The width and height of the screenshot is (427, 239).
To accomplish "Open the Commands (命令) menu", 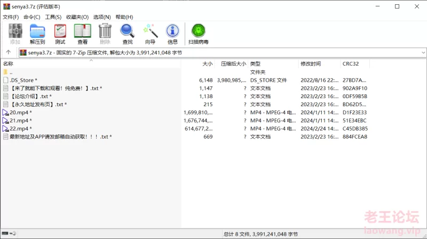I will pos(32,17).
